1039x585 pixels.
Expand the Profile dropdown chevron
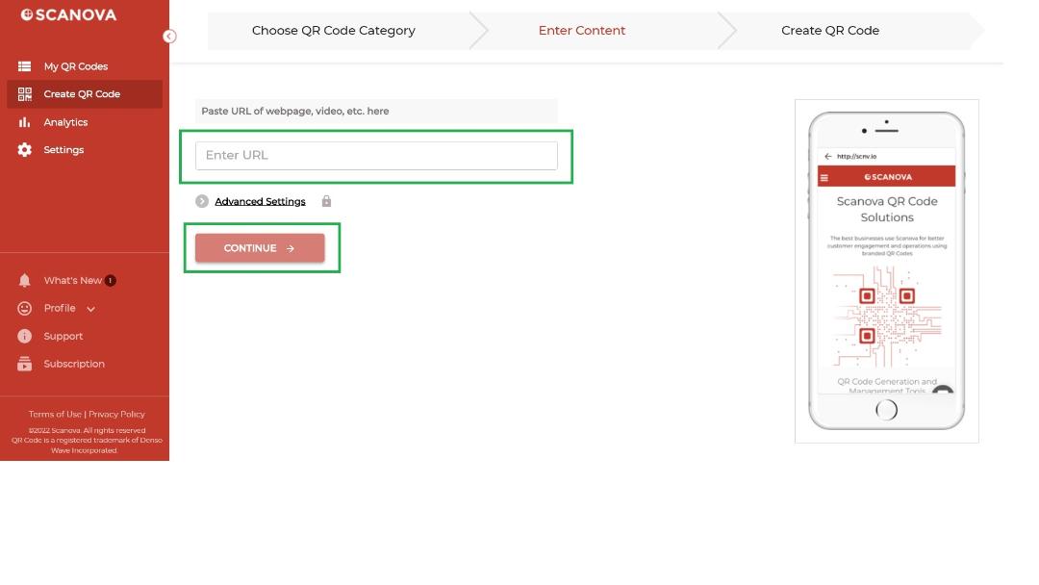pos(90,309)
